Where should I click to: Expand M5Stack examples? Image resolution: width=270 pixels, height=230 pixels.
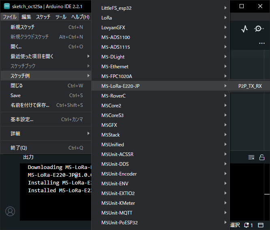[161, 135]
